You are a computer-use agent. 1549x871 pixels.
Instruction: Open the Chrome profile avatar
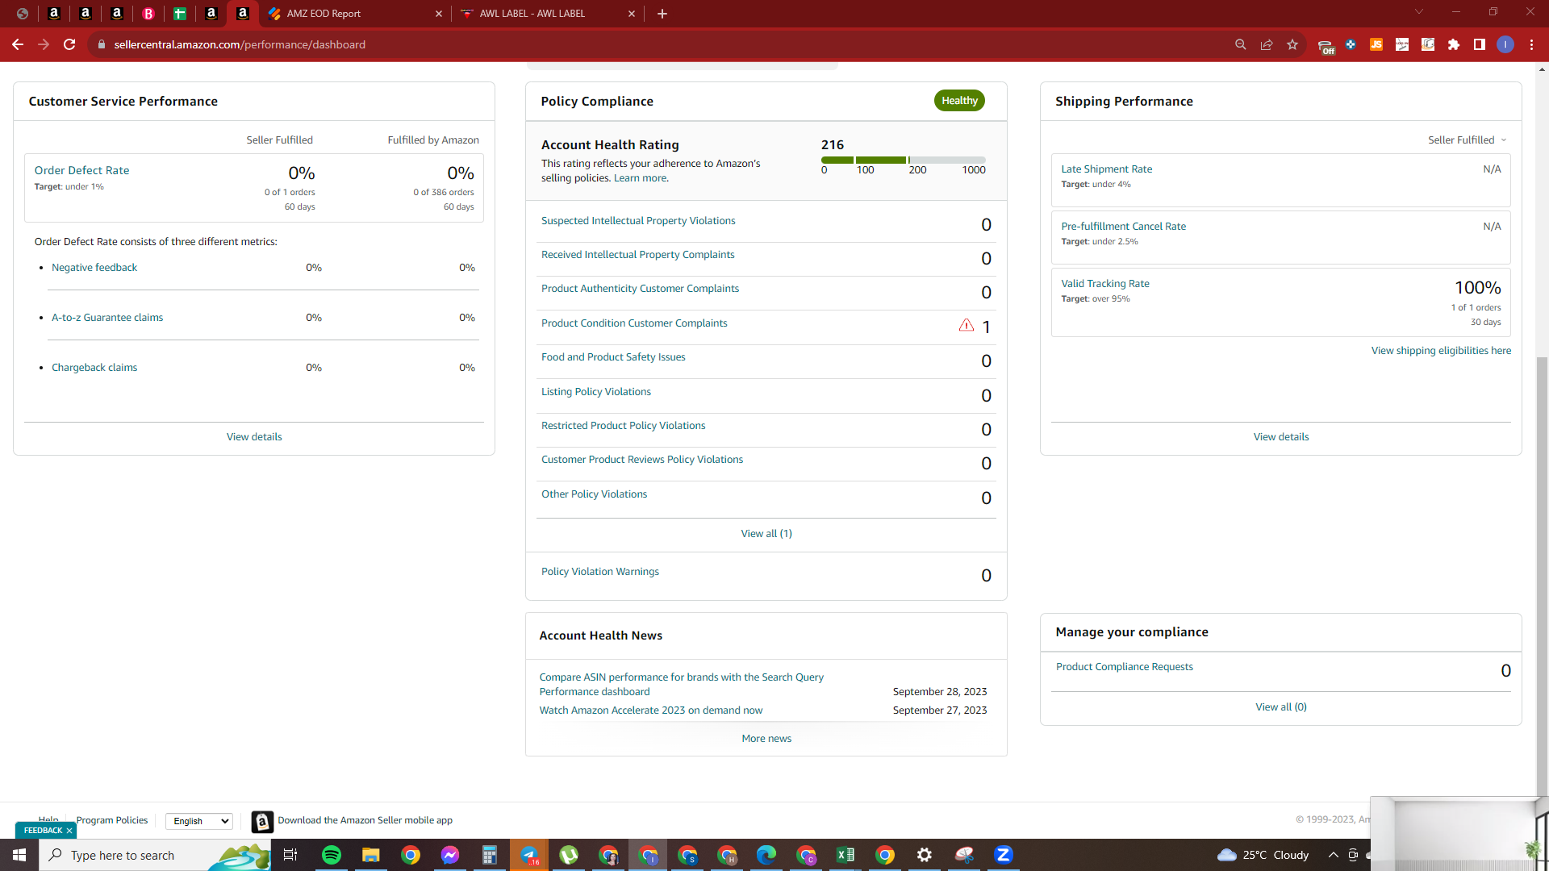pyautogui.click(x=1505, y=44)
